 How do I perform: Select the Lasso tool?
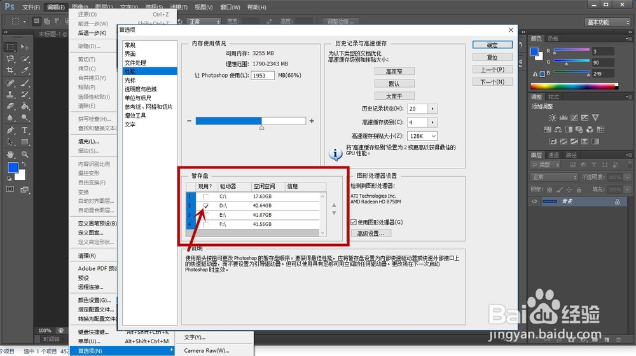(11, 58)
